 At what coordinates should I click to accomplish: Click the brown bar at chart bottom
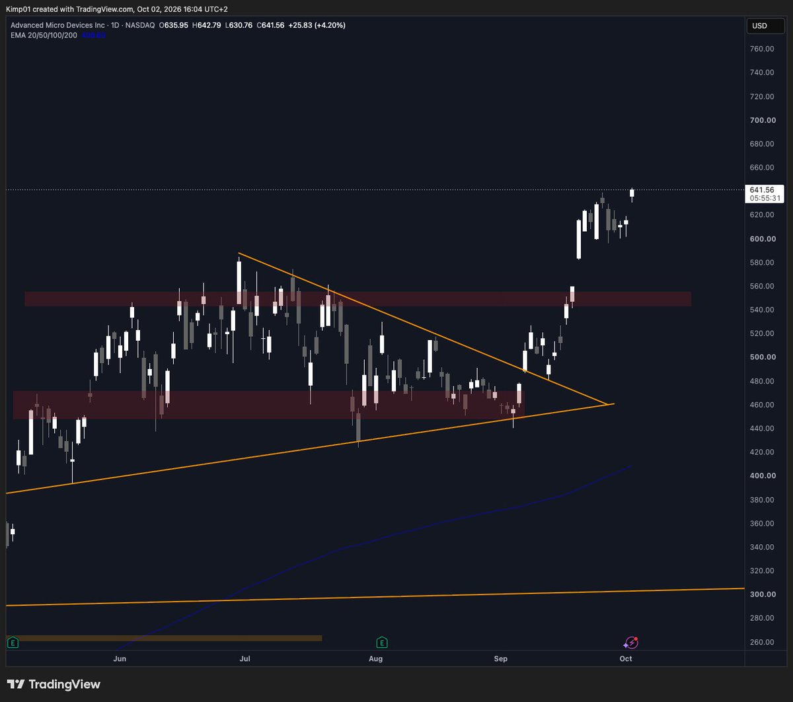coord(164,638)
